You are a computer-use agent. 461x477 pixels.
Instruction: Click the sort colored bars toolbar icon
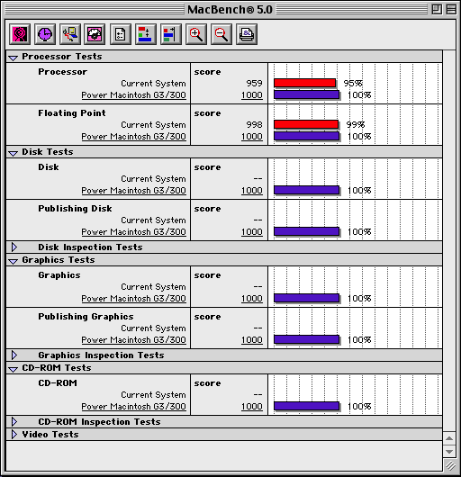[146, 34]
